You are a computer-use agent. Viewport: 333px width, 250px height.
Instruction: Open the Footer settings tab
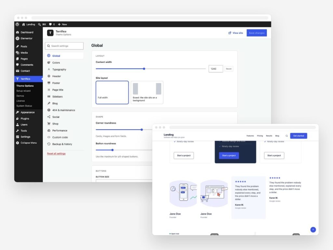64,83
